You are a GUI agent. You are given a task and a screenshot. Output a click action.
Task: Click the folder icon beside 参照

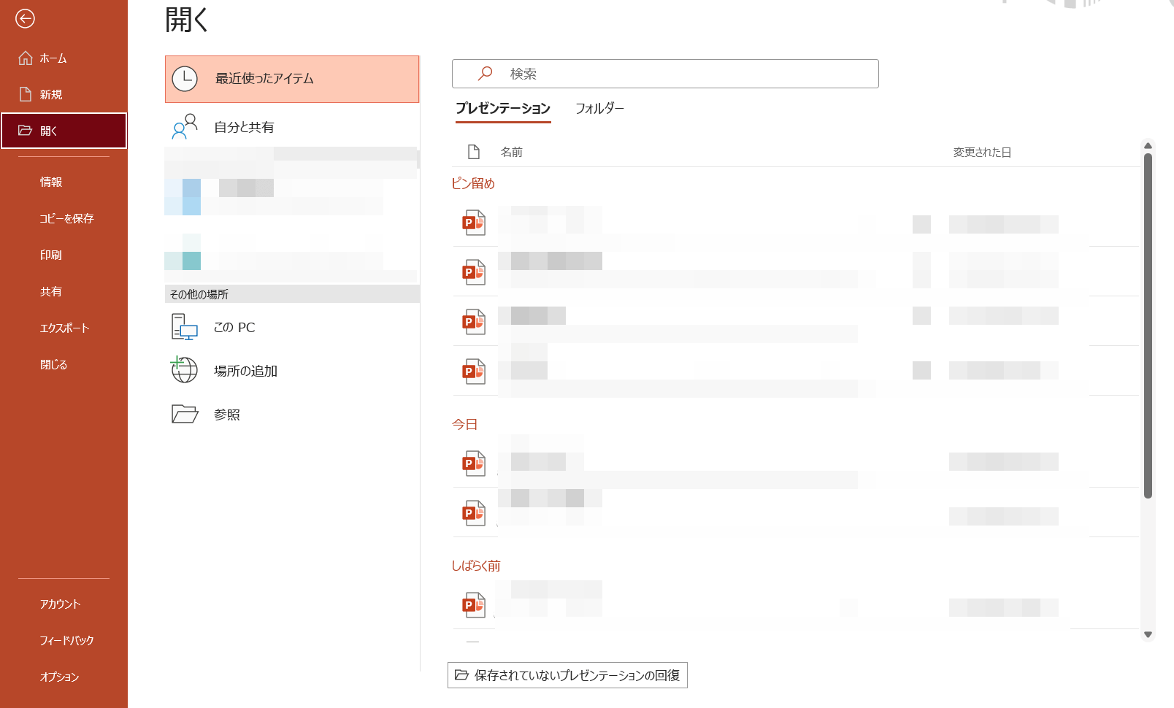(x=185, y=414)
